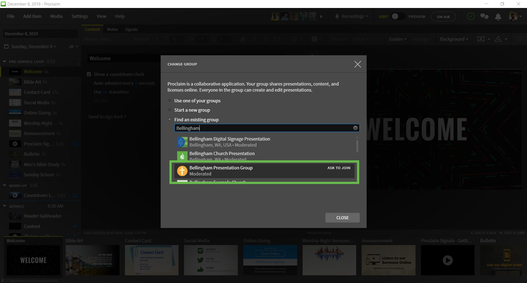
Task: Click the On Air button
Action: pyautogui.click(x=443, y=17)
